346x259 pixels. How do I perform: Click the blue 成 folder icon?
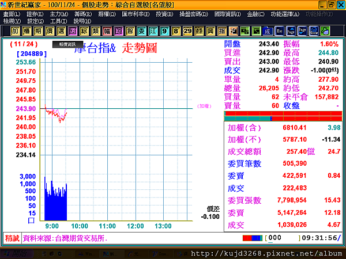click(268, 31)
